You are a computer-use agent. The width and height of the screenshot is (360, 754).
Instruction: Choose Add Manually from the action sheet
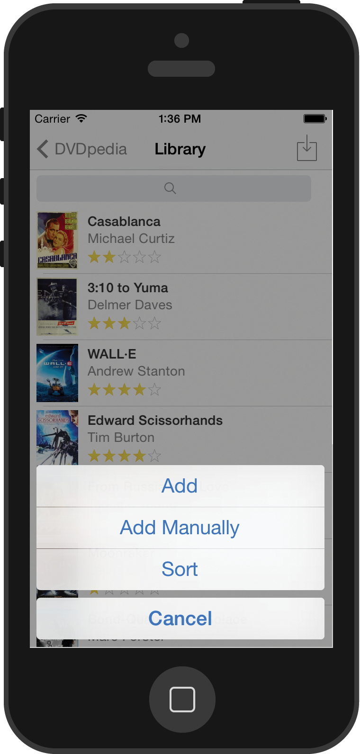point(180,528)
